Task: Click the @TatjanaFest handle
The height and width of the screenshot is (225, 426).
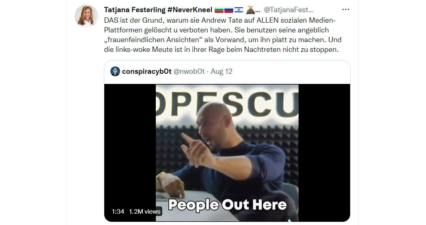Action: (288, 10)
